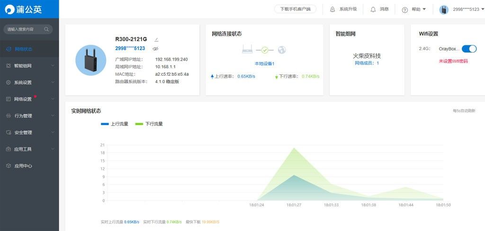
Task: Click the sidebar search input field
Action: click(24, 29)
